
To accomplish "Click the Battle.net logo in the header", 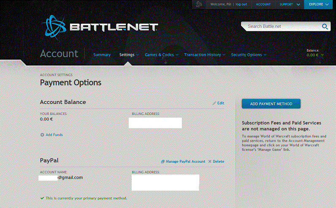I will tap(100, 27).
